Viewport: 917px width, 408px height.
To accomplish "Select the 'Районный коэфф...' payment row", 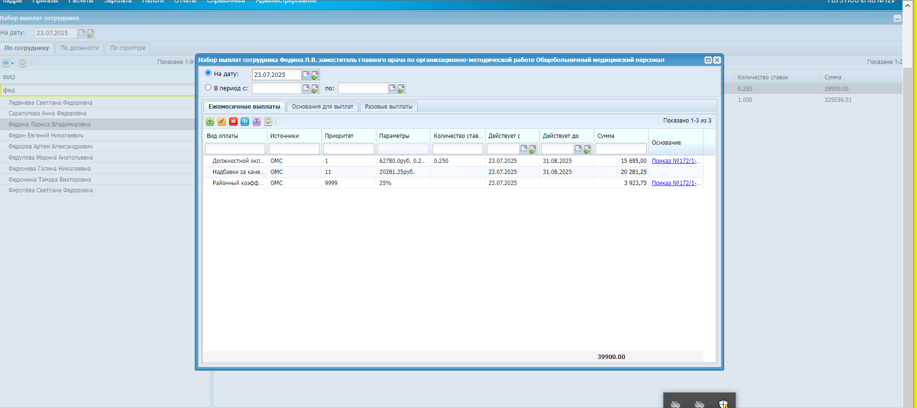I will [x=453, y=183].
